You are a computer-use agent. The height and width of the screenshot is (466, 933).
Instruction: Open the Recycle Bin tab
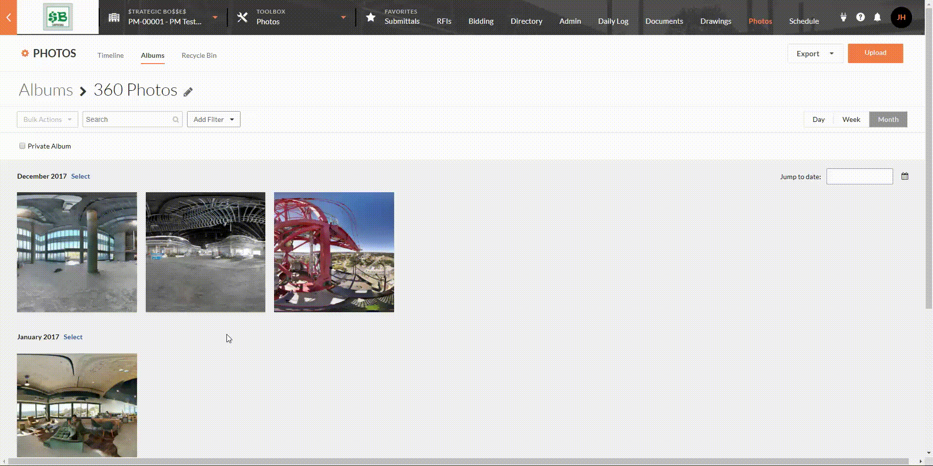pos(199,55)
